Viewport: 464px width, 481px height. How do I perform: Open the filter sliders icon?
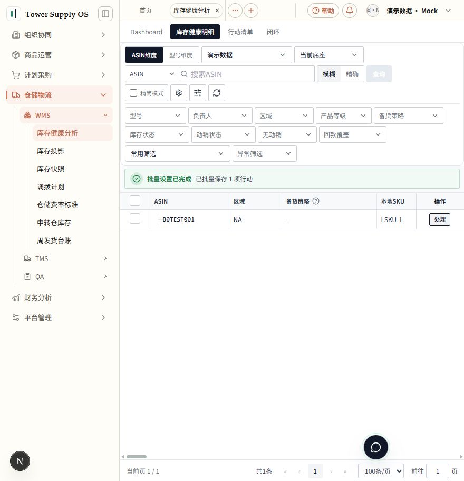[x=198, y=93]
